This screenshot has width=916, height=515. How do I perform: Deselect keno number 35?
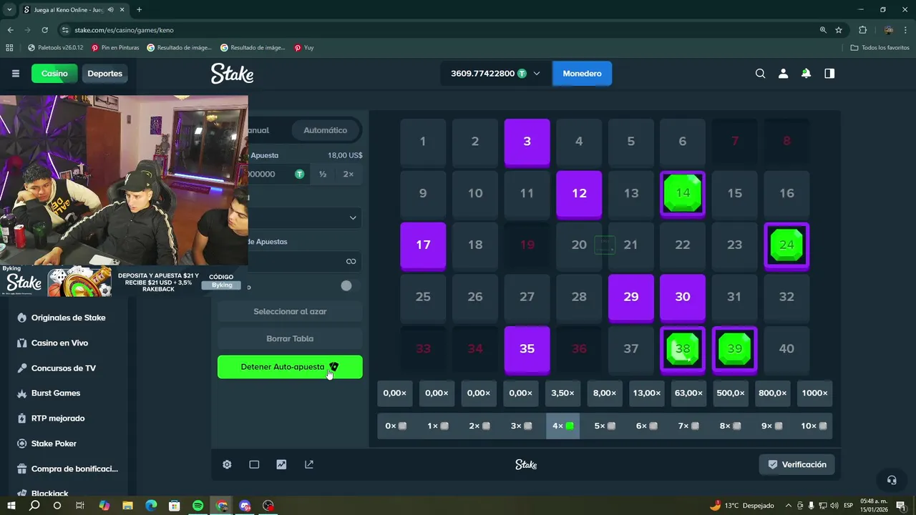[x=527, y=349]
